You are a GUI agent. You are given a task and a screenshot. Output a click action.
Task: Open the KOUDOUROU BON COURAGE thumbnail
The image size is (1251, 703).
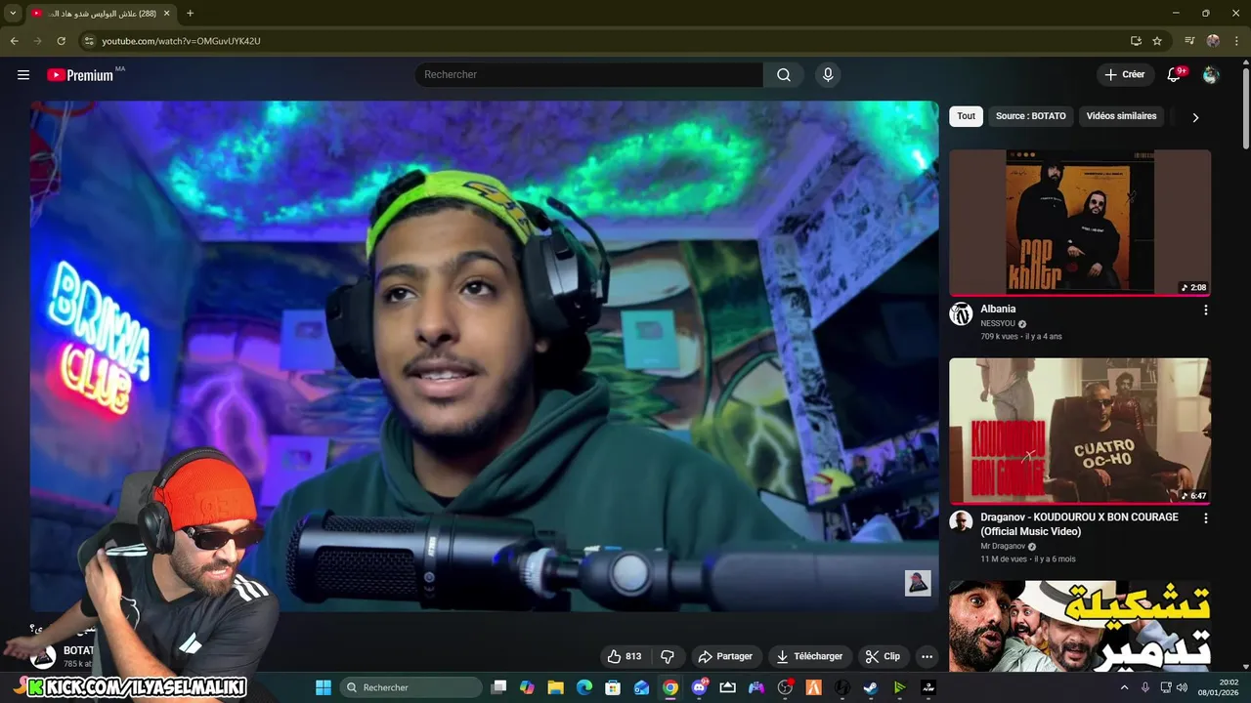(x=1080, y=431)
